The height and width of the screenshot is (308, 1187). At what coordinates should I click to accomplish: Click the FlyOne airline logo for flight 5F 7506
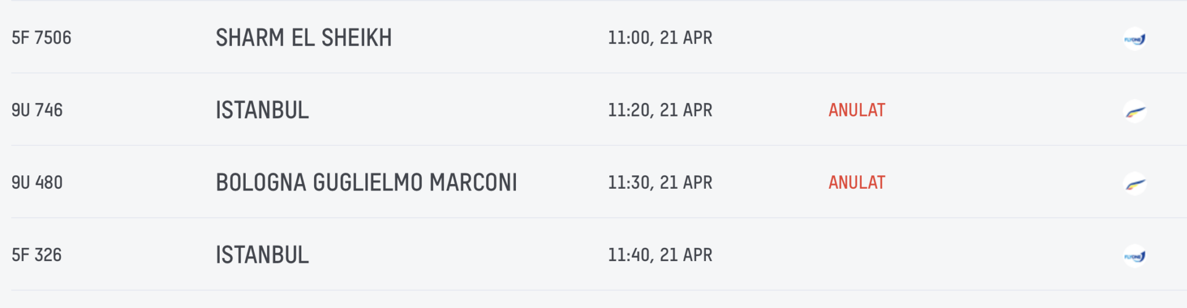[1134, 39]
